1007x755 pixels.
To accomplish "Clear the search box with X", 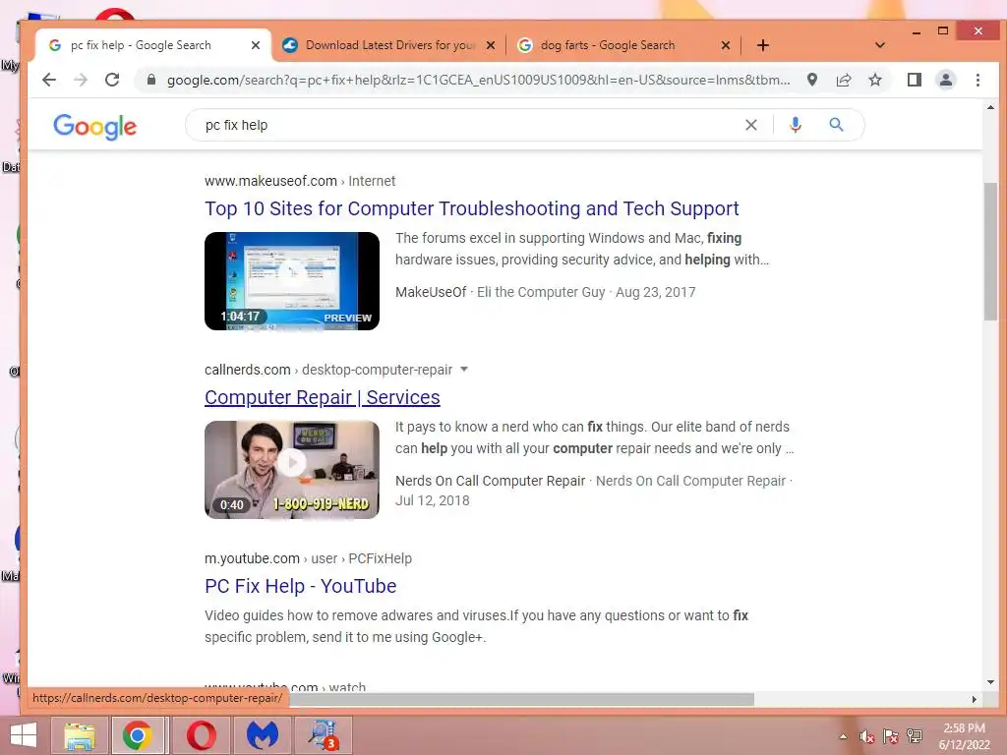I will [x=750, y=125].
